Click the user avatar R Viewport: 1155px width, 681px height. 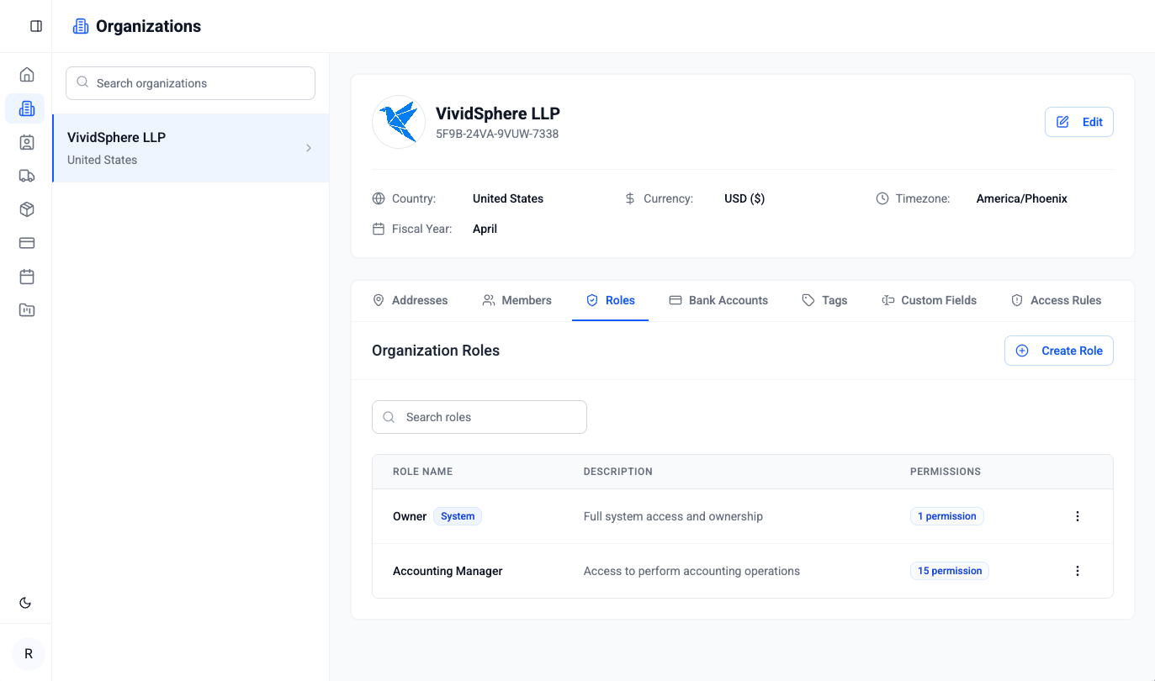coord(29,653)
